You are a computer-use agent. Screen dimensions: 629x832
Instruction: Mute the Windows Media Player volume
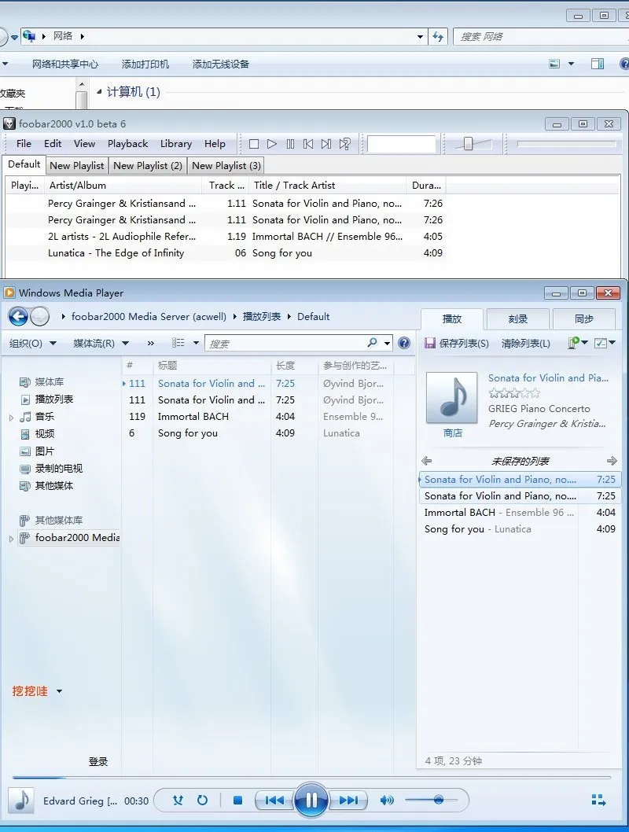pyautogui.click(x=387, y=801)
